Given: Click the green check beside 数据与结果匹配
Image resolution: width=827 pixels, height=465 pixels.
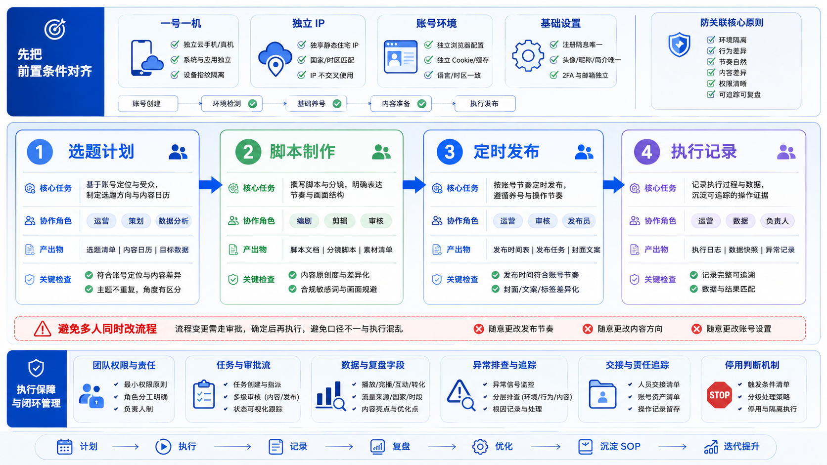Looking at the screenshot, I should 694,289.
